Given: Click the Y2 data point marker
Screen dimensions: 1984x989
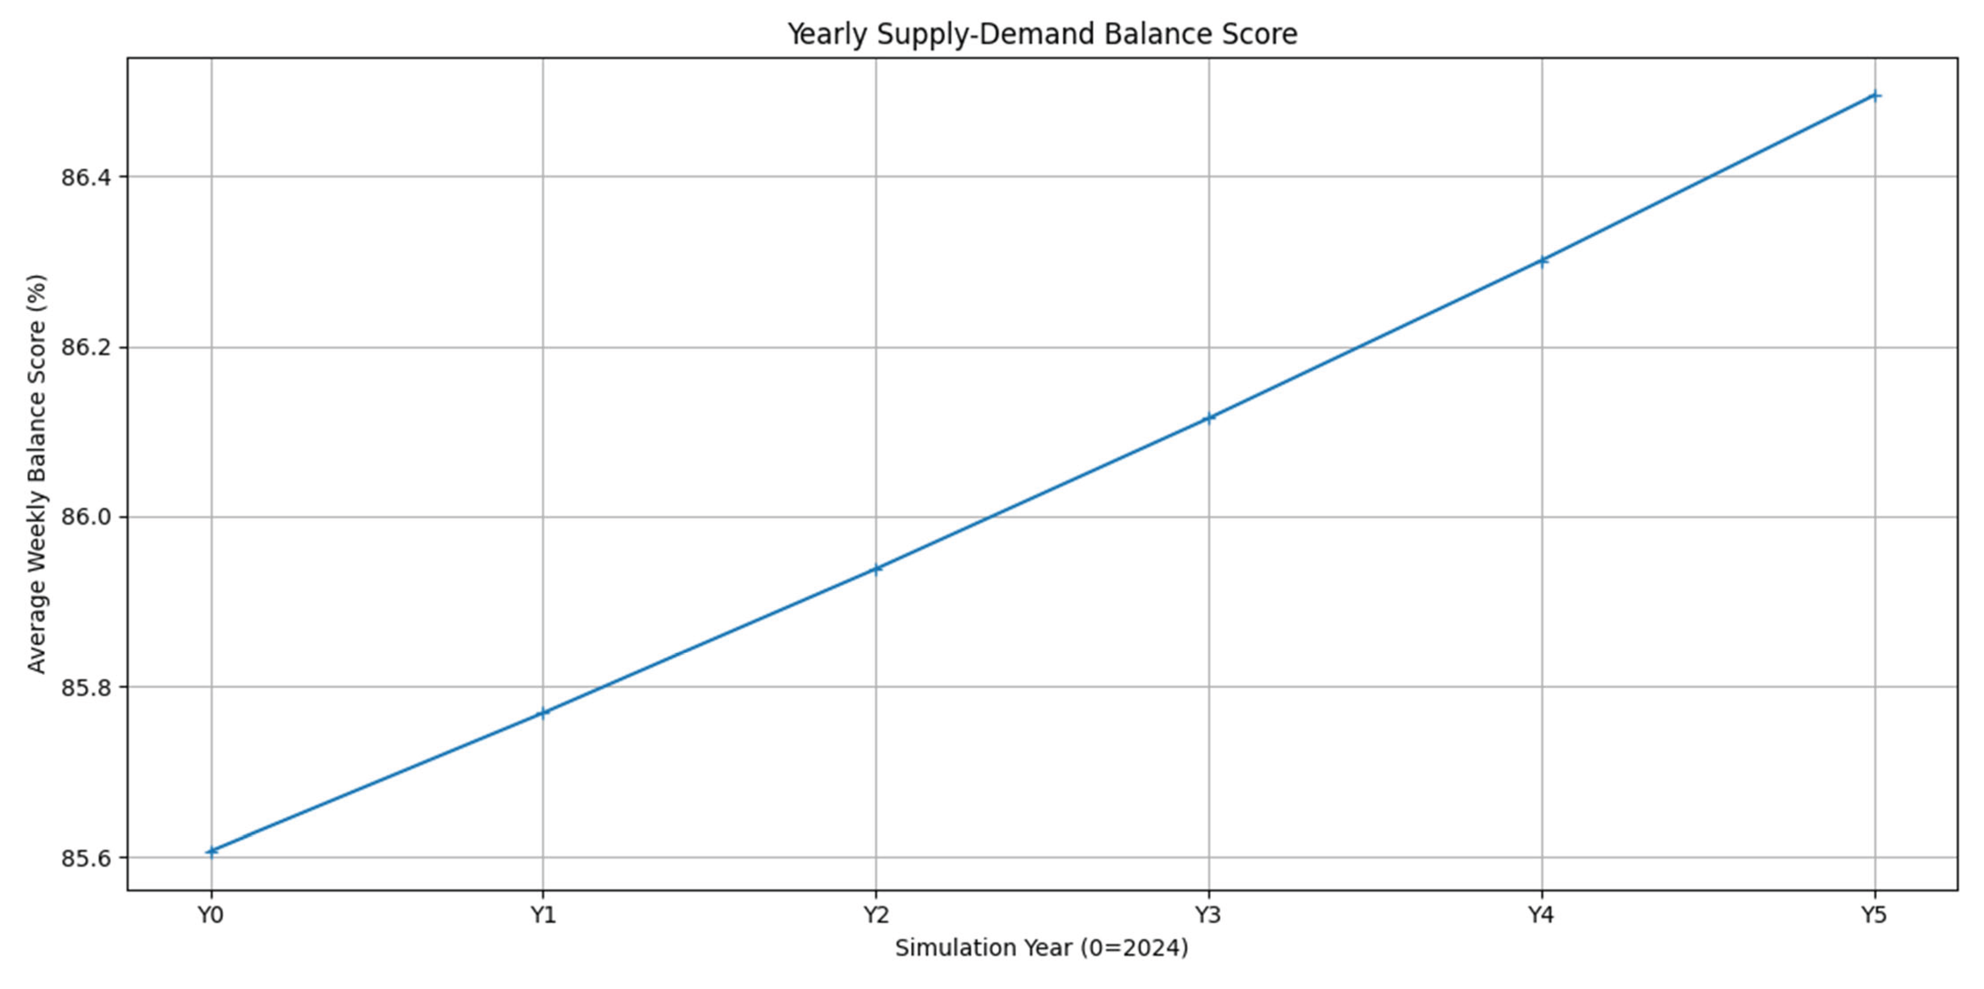Looking at the screenshot, I should pyautogui.click(x=876, y=569).
